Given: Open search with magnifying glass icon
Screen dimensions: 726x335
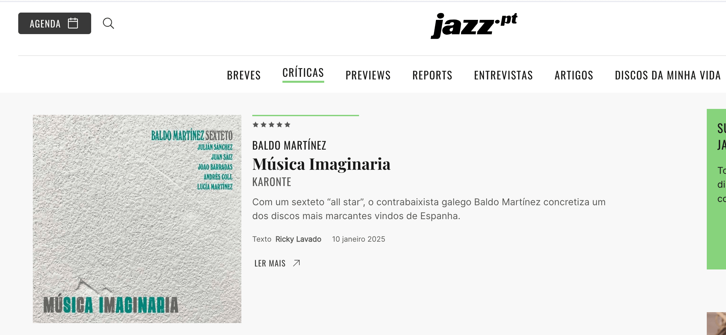Looking at the screenshot, I should coord(108,23).
